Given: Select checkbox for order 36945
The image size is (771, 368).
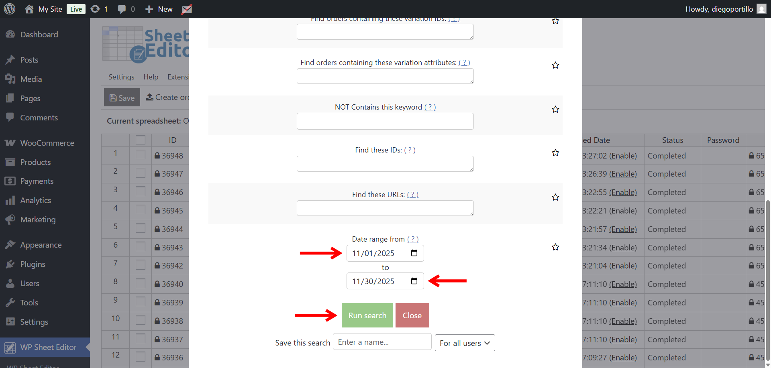Looking at the screenshot, I should (141, 210).
